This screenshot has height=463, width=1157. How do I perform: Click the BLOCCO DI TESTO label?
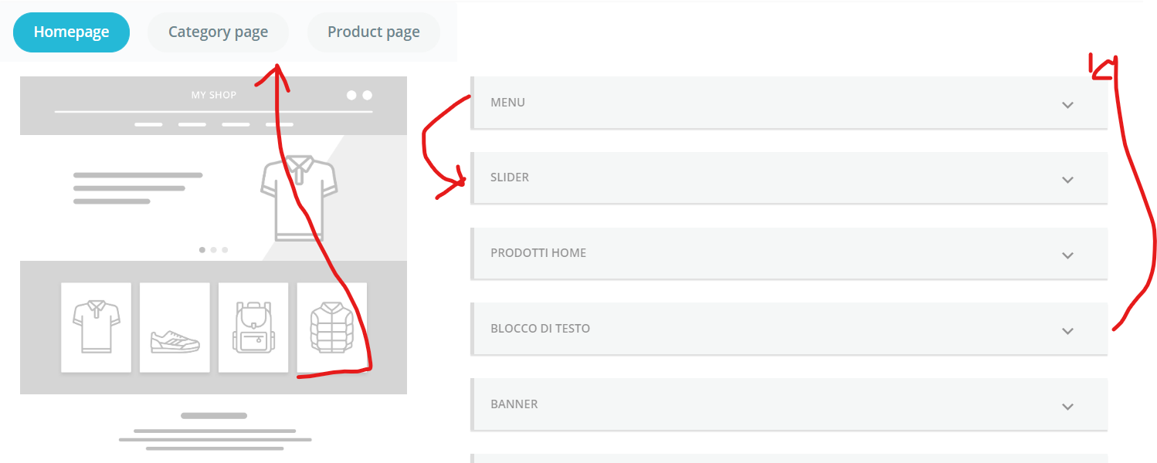(x=540, y=329)
